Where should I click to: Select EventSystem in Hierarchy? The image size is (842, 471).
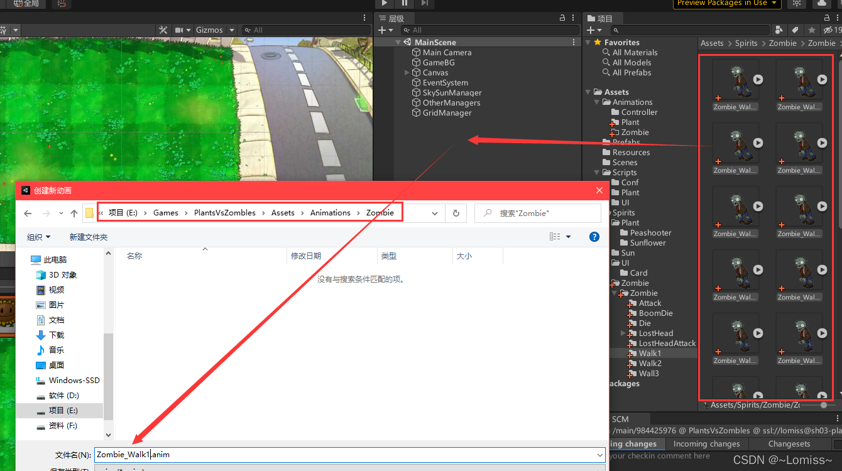point(445,83)
